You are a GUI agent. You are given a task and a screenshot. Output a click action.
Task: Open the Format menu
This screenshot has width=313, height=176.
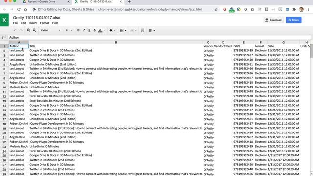45,23
